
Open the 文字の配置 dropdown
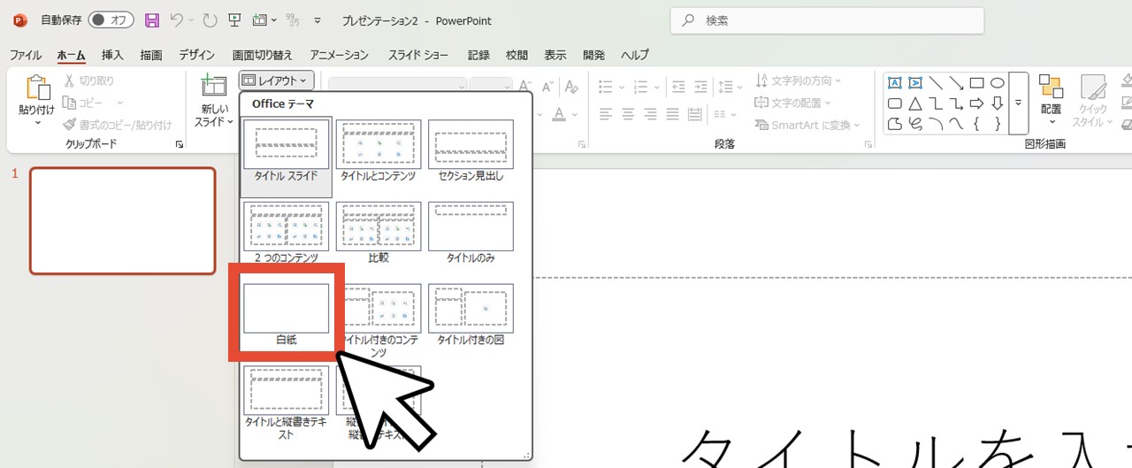(x=793, y=103)
